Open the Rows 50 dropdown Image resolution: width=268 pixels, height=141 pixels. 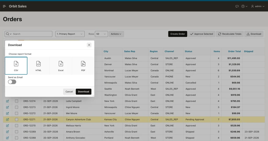pos(101,34)
